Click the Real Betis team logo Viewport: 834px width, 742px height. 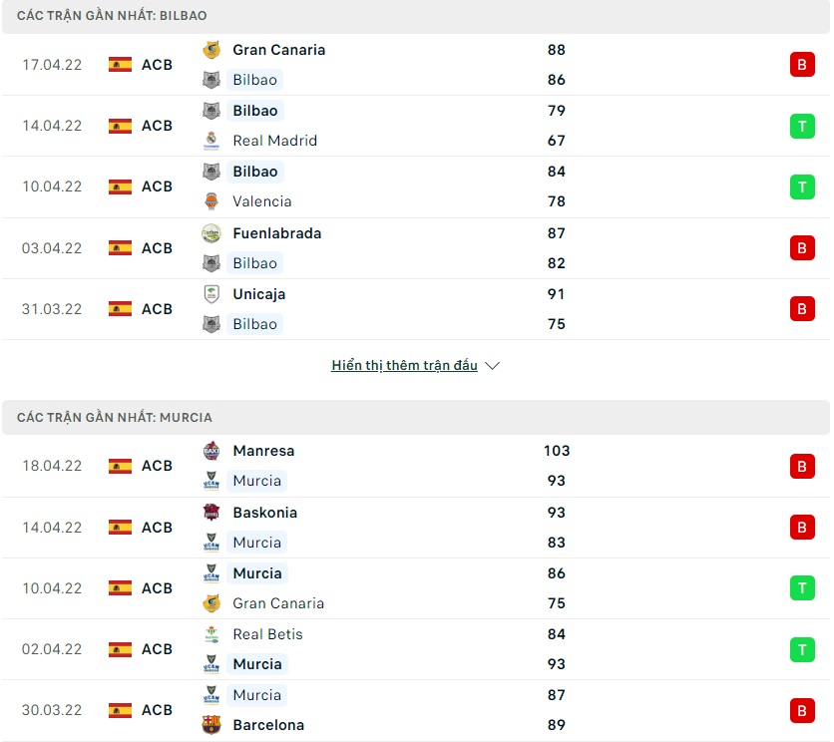coord(211,634)
